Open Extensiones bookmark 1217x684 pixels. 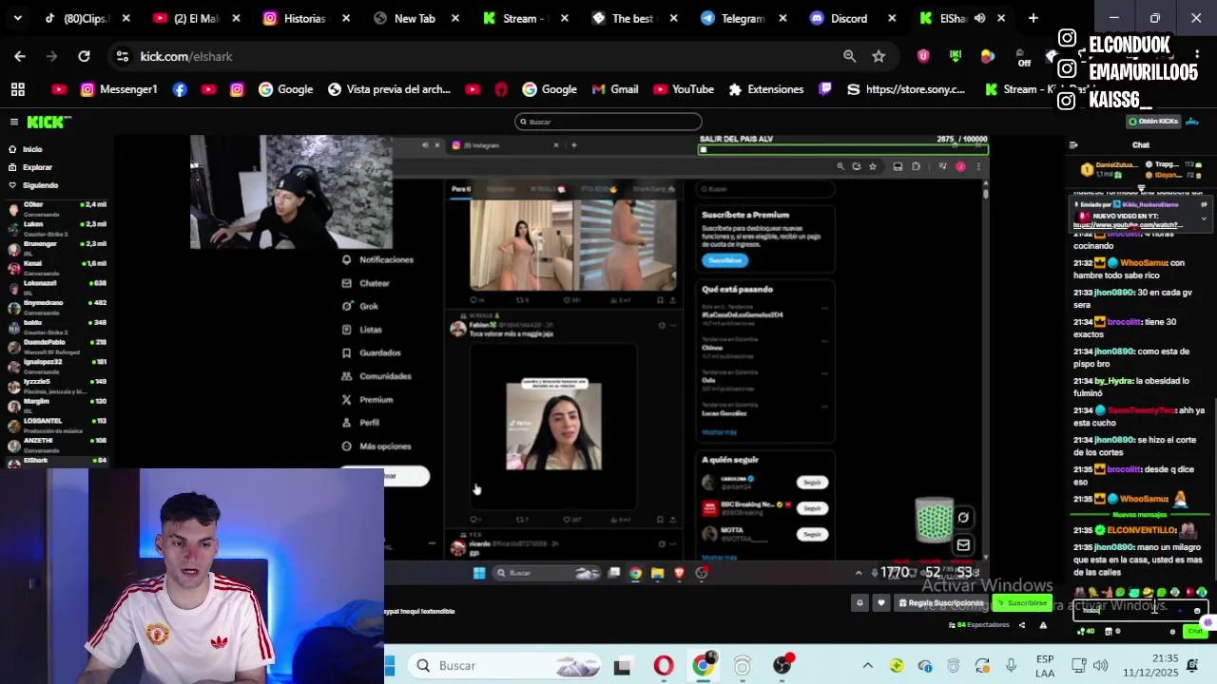tap(766, 89)
